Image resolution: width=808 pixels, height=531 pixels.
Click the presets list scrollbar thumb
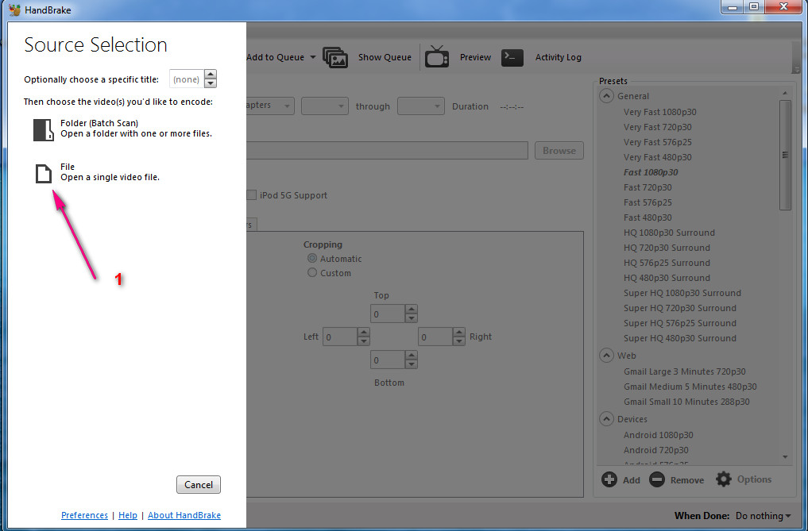(x=785, y=155)
